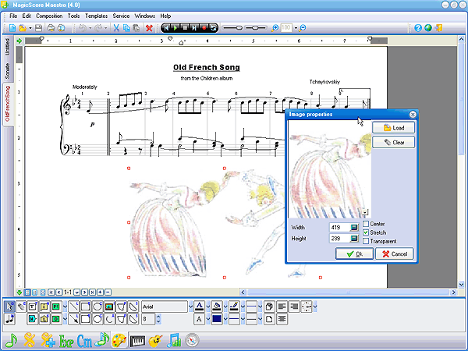Click the navy blue color swatch
The image size is (468, 351).
tap(217, 319)
